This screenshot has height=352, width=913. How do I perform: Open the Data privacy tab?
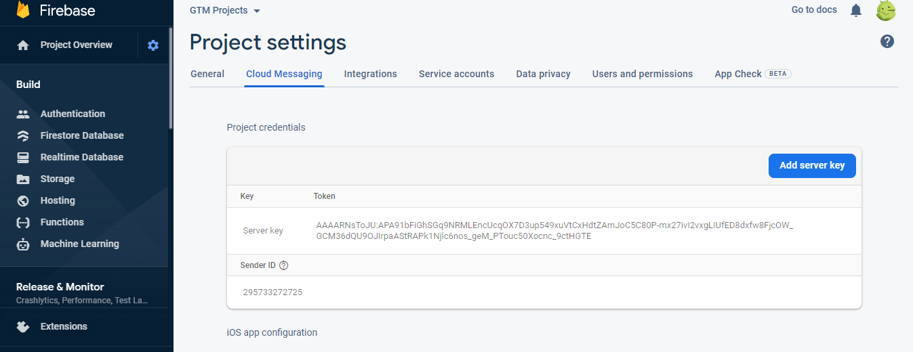pyautogui.click(x=544, y=74)
